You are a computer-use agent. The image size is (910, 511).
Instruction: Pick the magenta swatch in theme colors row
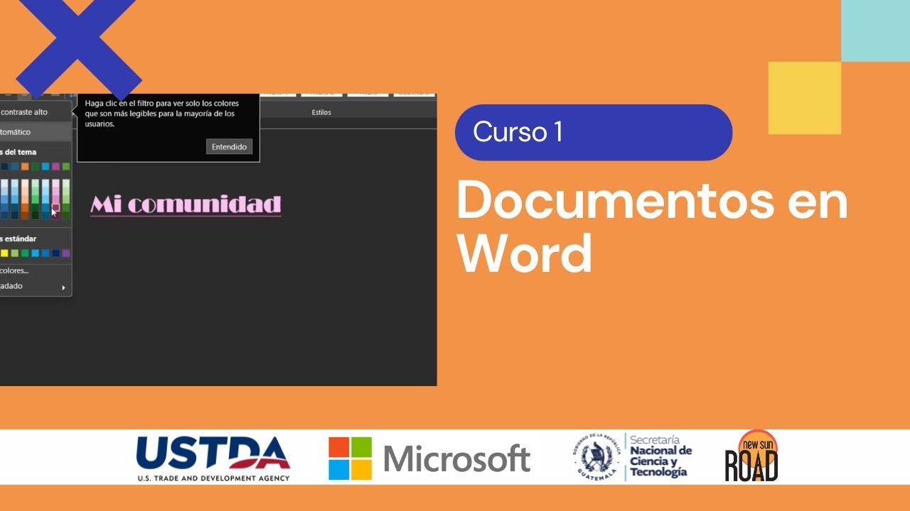click(55, 167)
